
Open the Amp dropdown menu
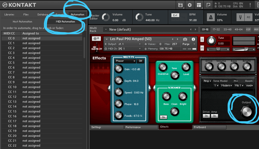pyautogui.click(x=207, y=81)
